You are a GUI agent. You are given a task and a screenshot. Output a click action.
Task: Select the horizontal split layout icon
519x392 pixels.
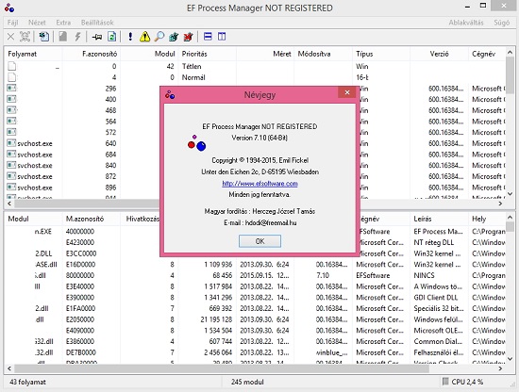208,37
